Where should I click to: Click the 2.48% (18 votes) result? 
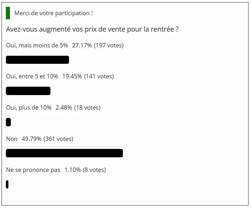click(78, 107)
